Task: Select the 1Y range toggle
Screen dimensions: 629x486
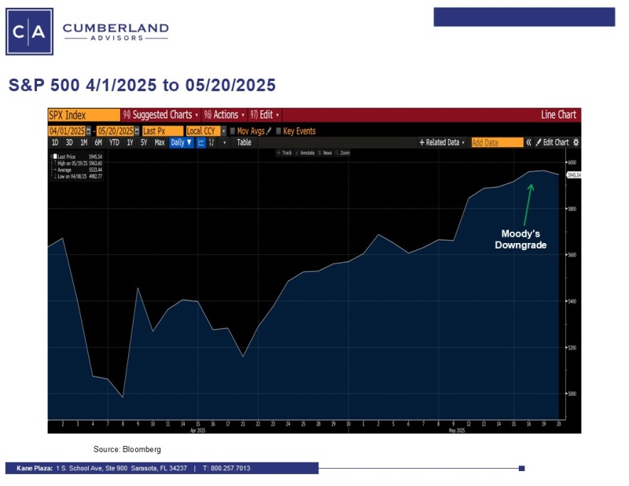Action: 130,142
